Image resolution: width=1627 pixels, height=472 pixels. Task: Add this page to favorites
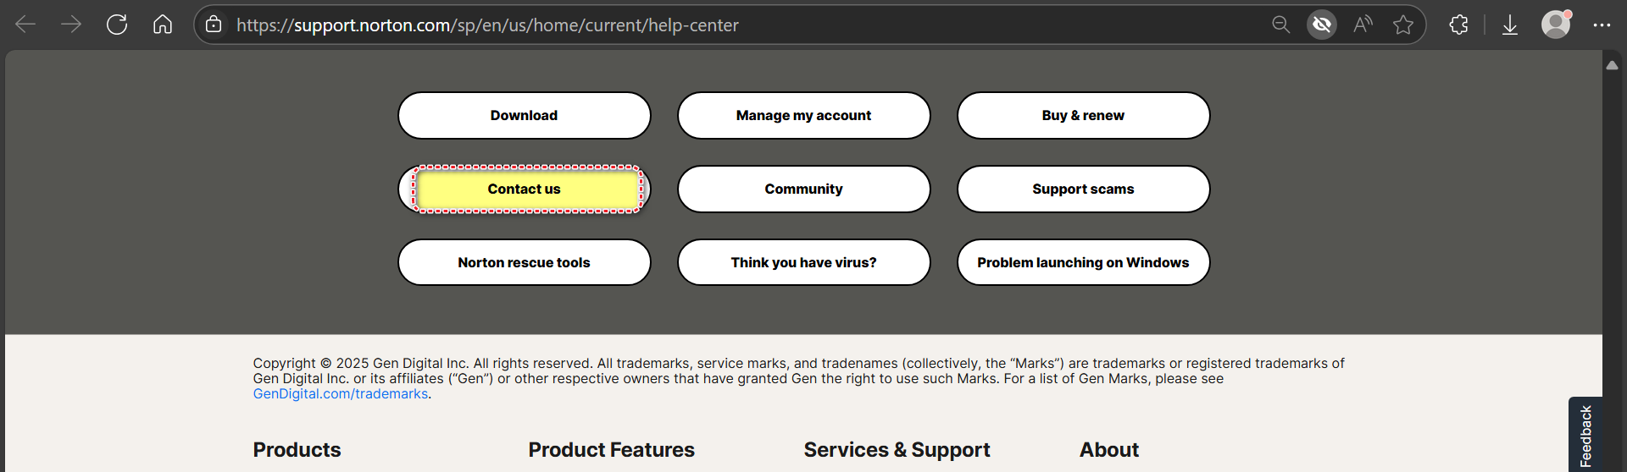tap(1403, 25)
